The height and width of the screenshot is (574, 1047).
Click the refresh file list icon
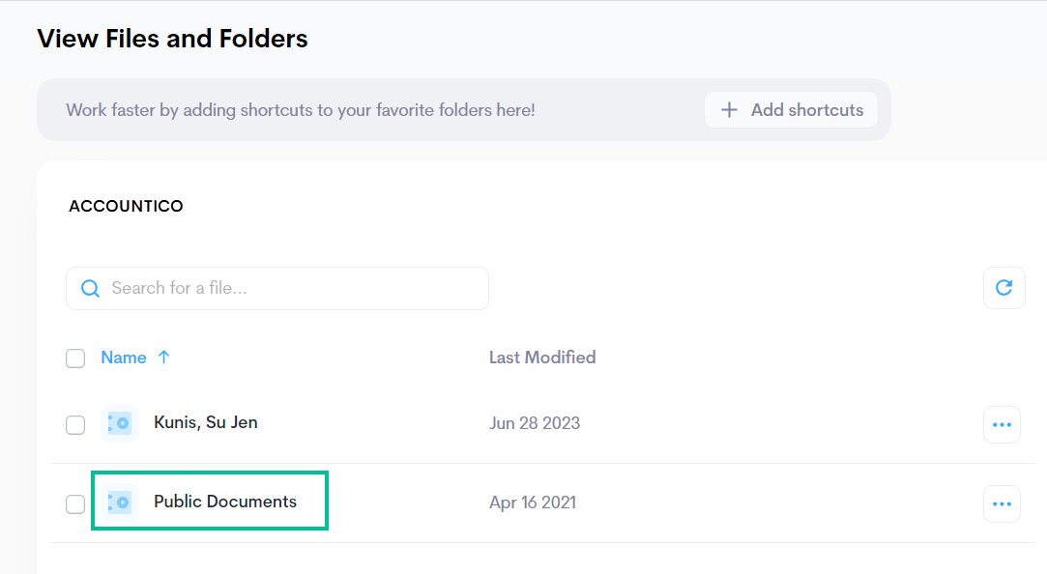point(1003,288)
